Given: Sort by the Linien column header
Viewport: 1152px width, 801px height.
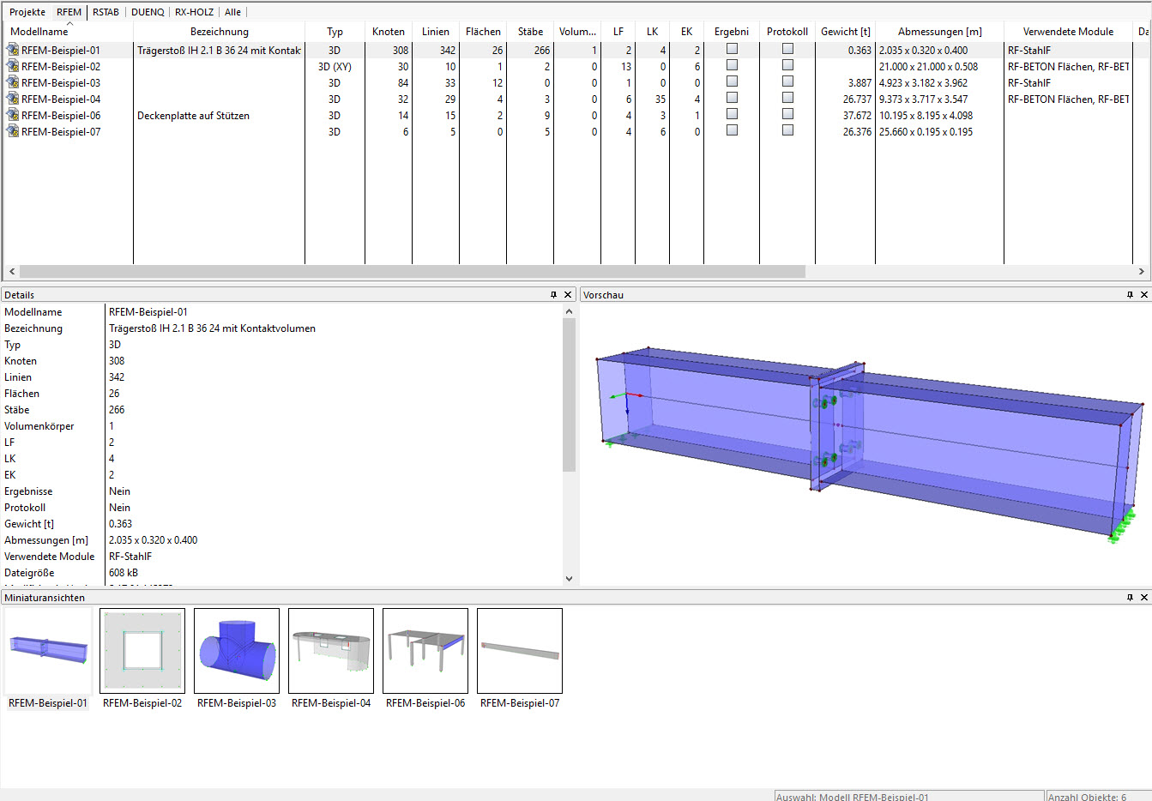Looking at the screenshot, I should point(436,32).
